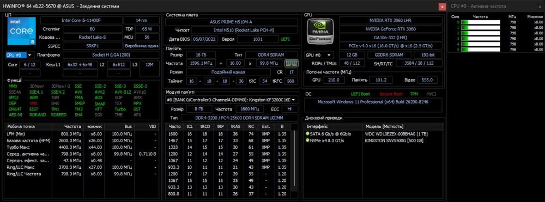Click Core 3 frequency bar

pos(480,39)
